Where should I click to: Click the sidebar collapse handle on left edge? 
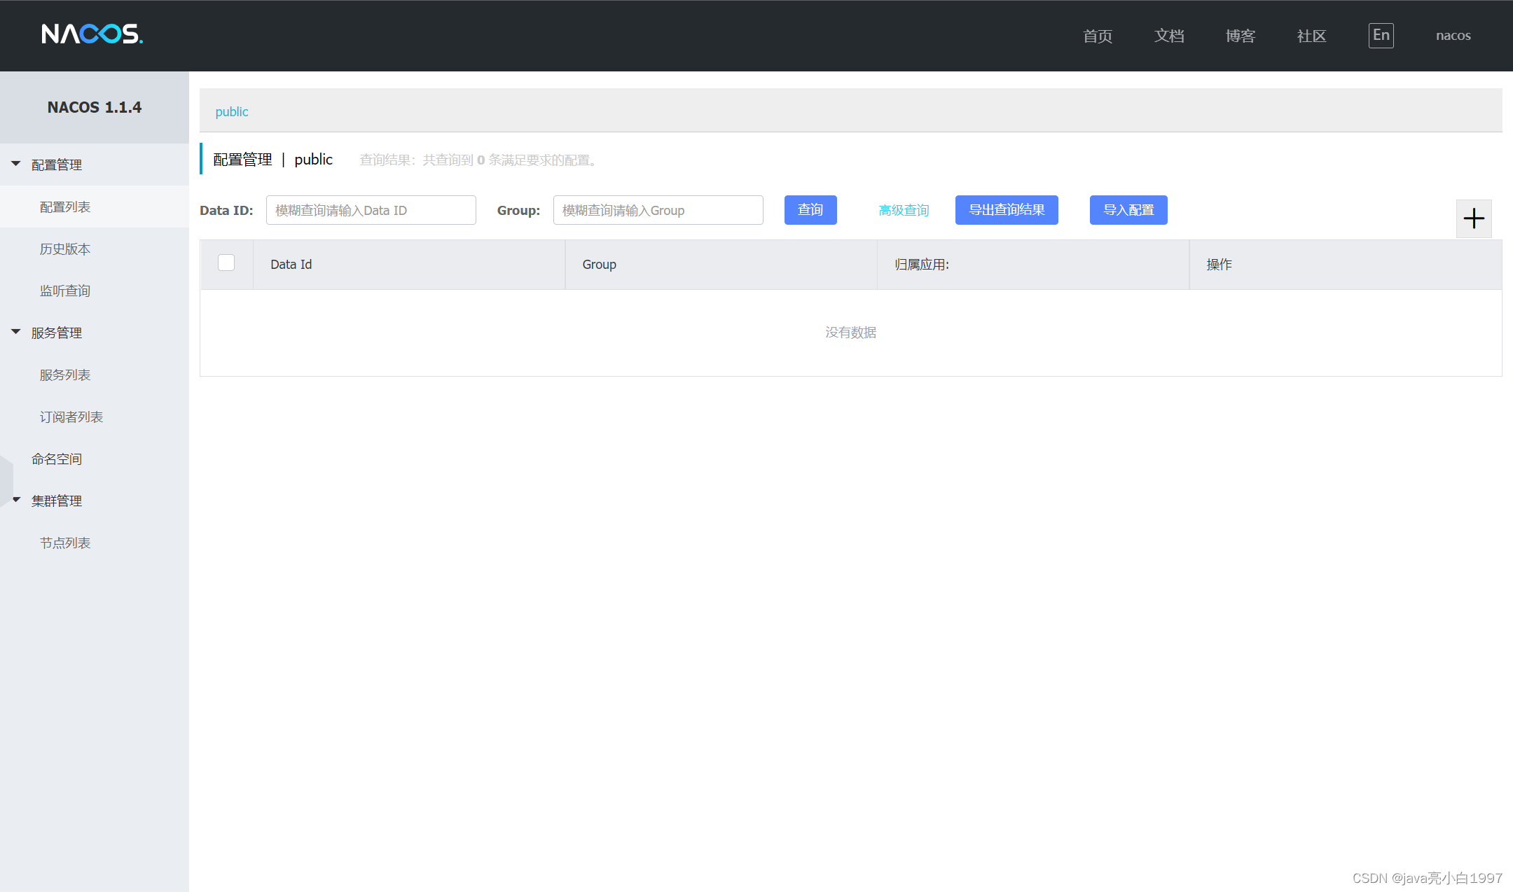click(x=6, y=480)
